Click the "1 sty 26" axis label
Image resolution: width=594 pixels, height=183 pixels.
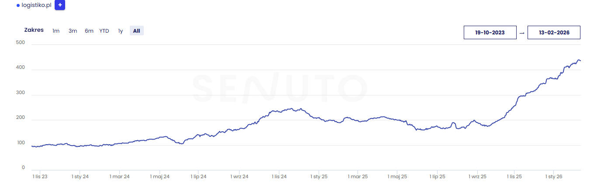[553, 176]
